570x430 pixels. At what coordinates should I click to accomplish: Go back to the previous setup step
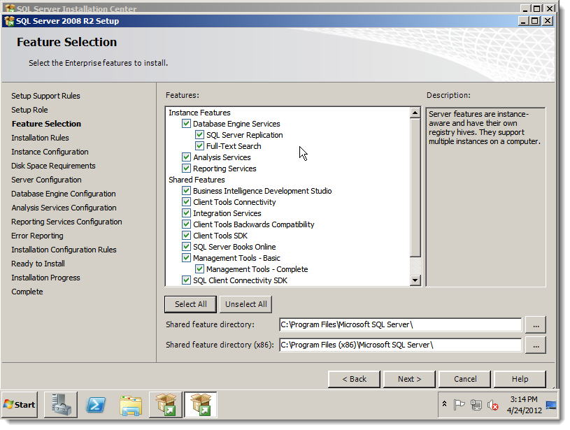[354, 379]
